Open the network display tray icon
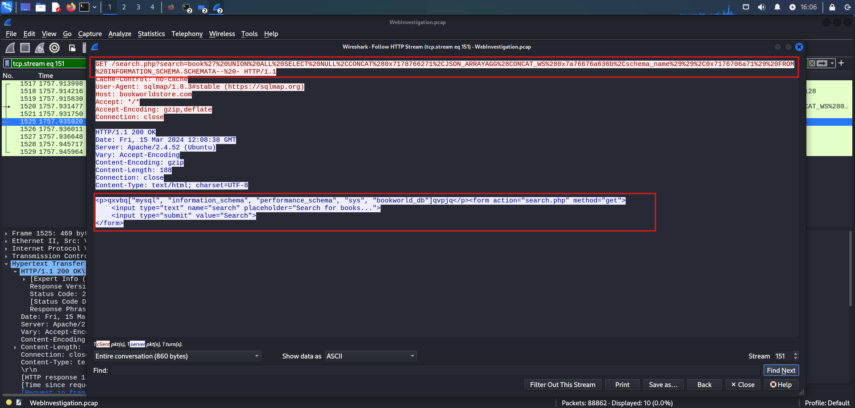 (x=746, y=7)
